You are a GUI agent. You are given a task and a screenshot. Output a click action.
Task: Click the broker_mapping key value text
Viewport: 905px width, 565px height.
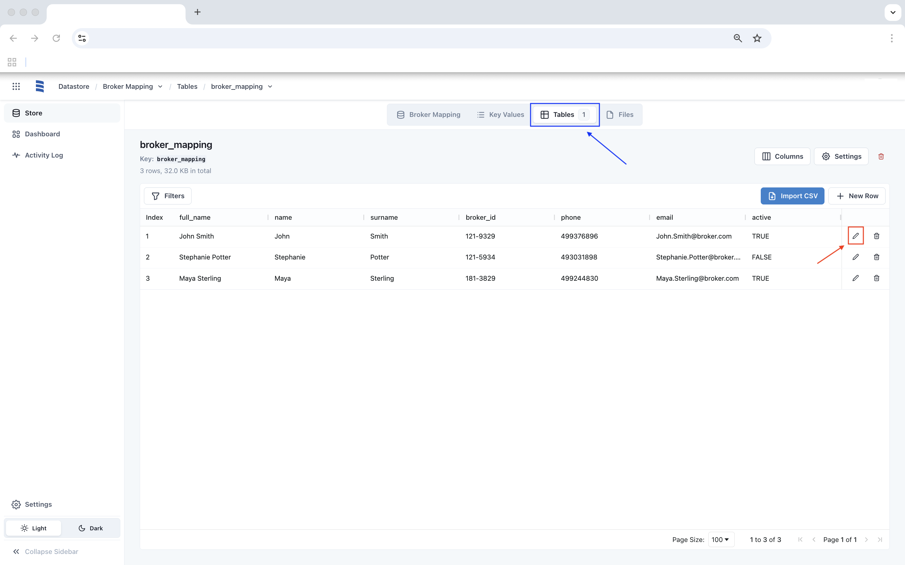pos(181,159)
